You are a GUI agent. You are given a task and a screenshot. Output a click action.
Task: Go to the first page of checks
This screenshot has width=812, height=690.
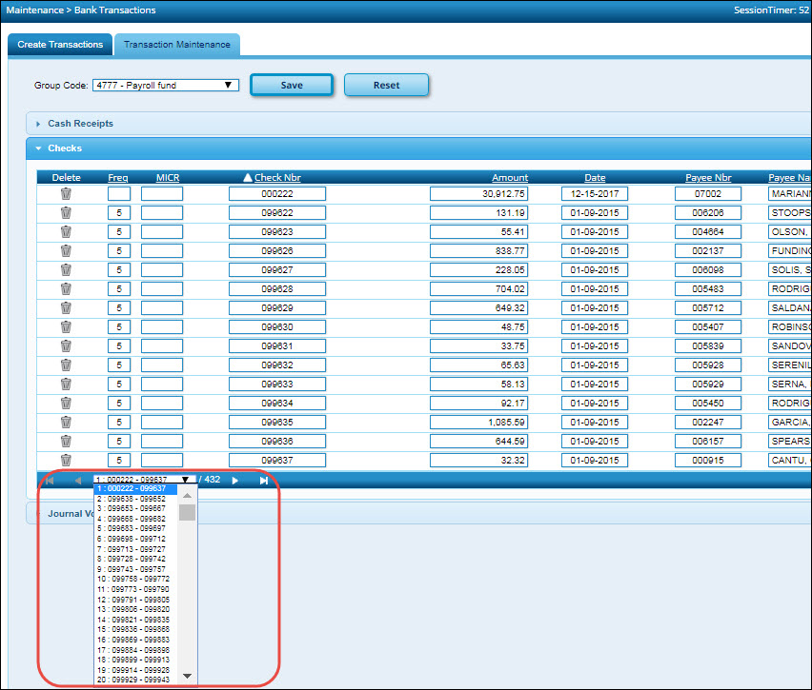49,481
